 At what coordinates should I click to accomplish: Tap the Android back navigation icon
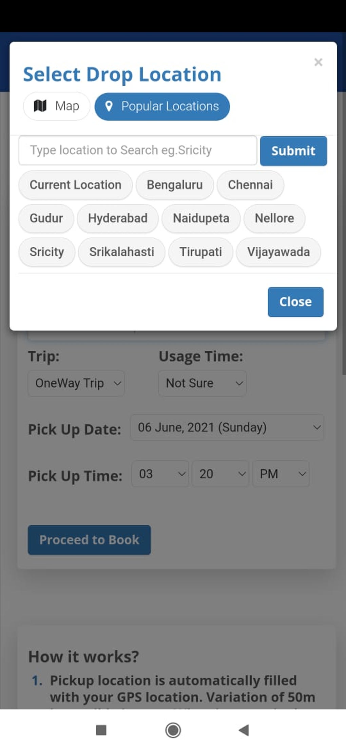point(244,730)
